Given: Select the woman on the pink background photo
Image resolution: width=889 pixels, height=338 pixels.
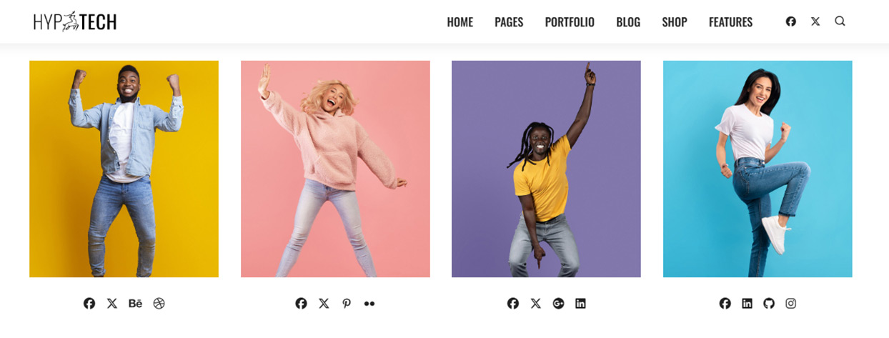Looking at the screenshot, I should coord(335,169).
